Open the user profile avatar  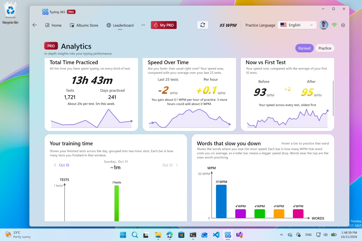323,25
